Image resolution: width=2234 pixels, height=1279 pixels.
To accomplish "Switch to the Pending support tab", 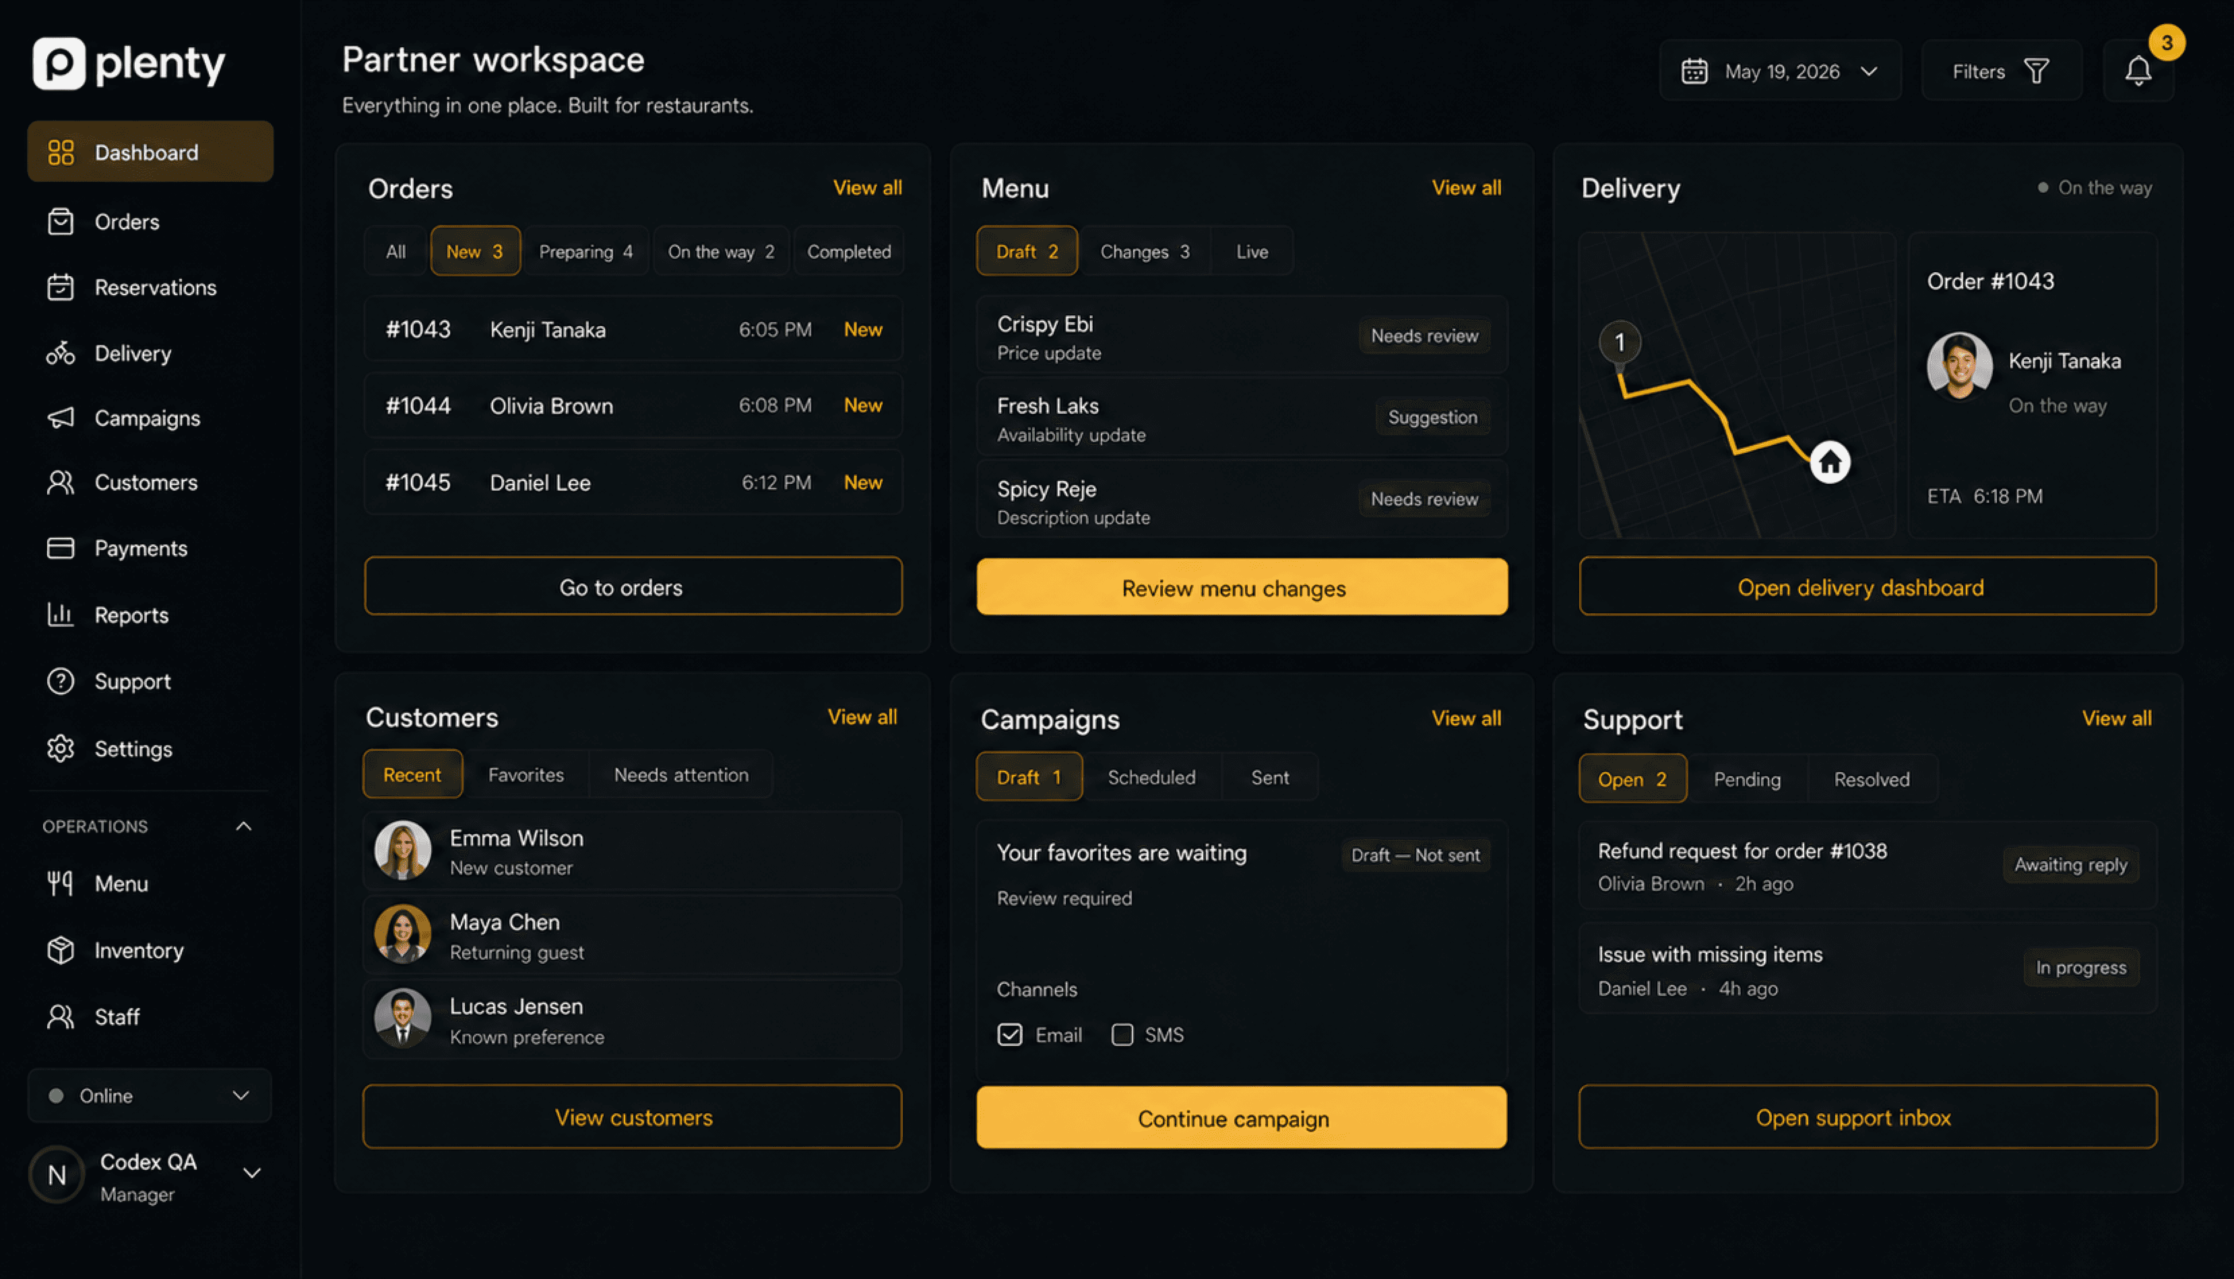I will (x=1748, y=779).
